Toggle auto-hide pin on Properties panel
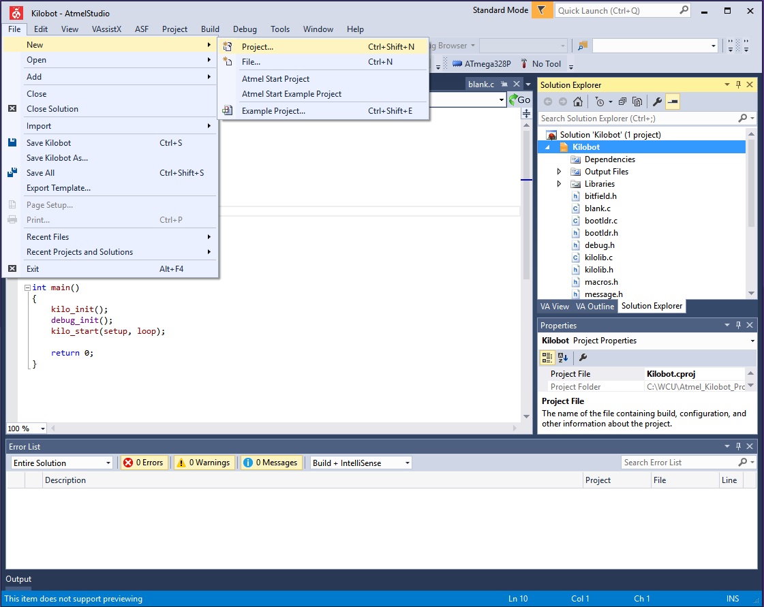Image resolution: width=764 pixels, height=607 pixels. [x=738, y=325]
